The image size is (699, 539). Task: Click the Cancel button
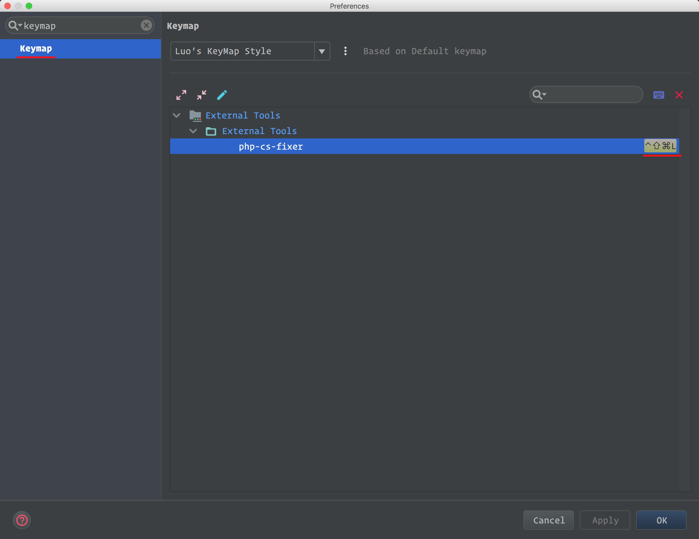pyautogui.click(x=548, y=520)
